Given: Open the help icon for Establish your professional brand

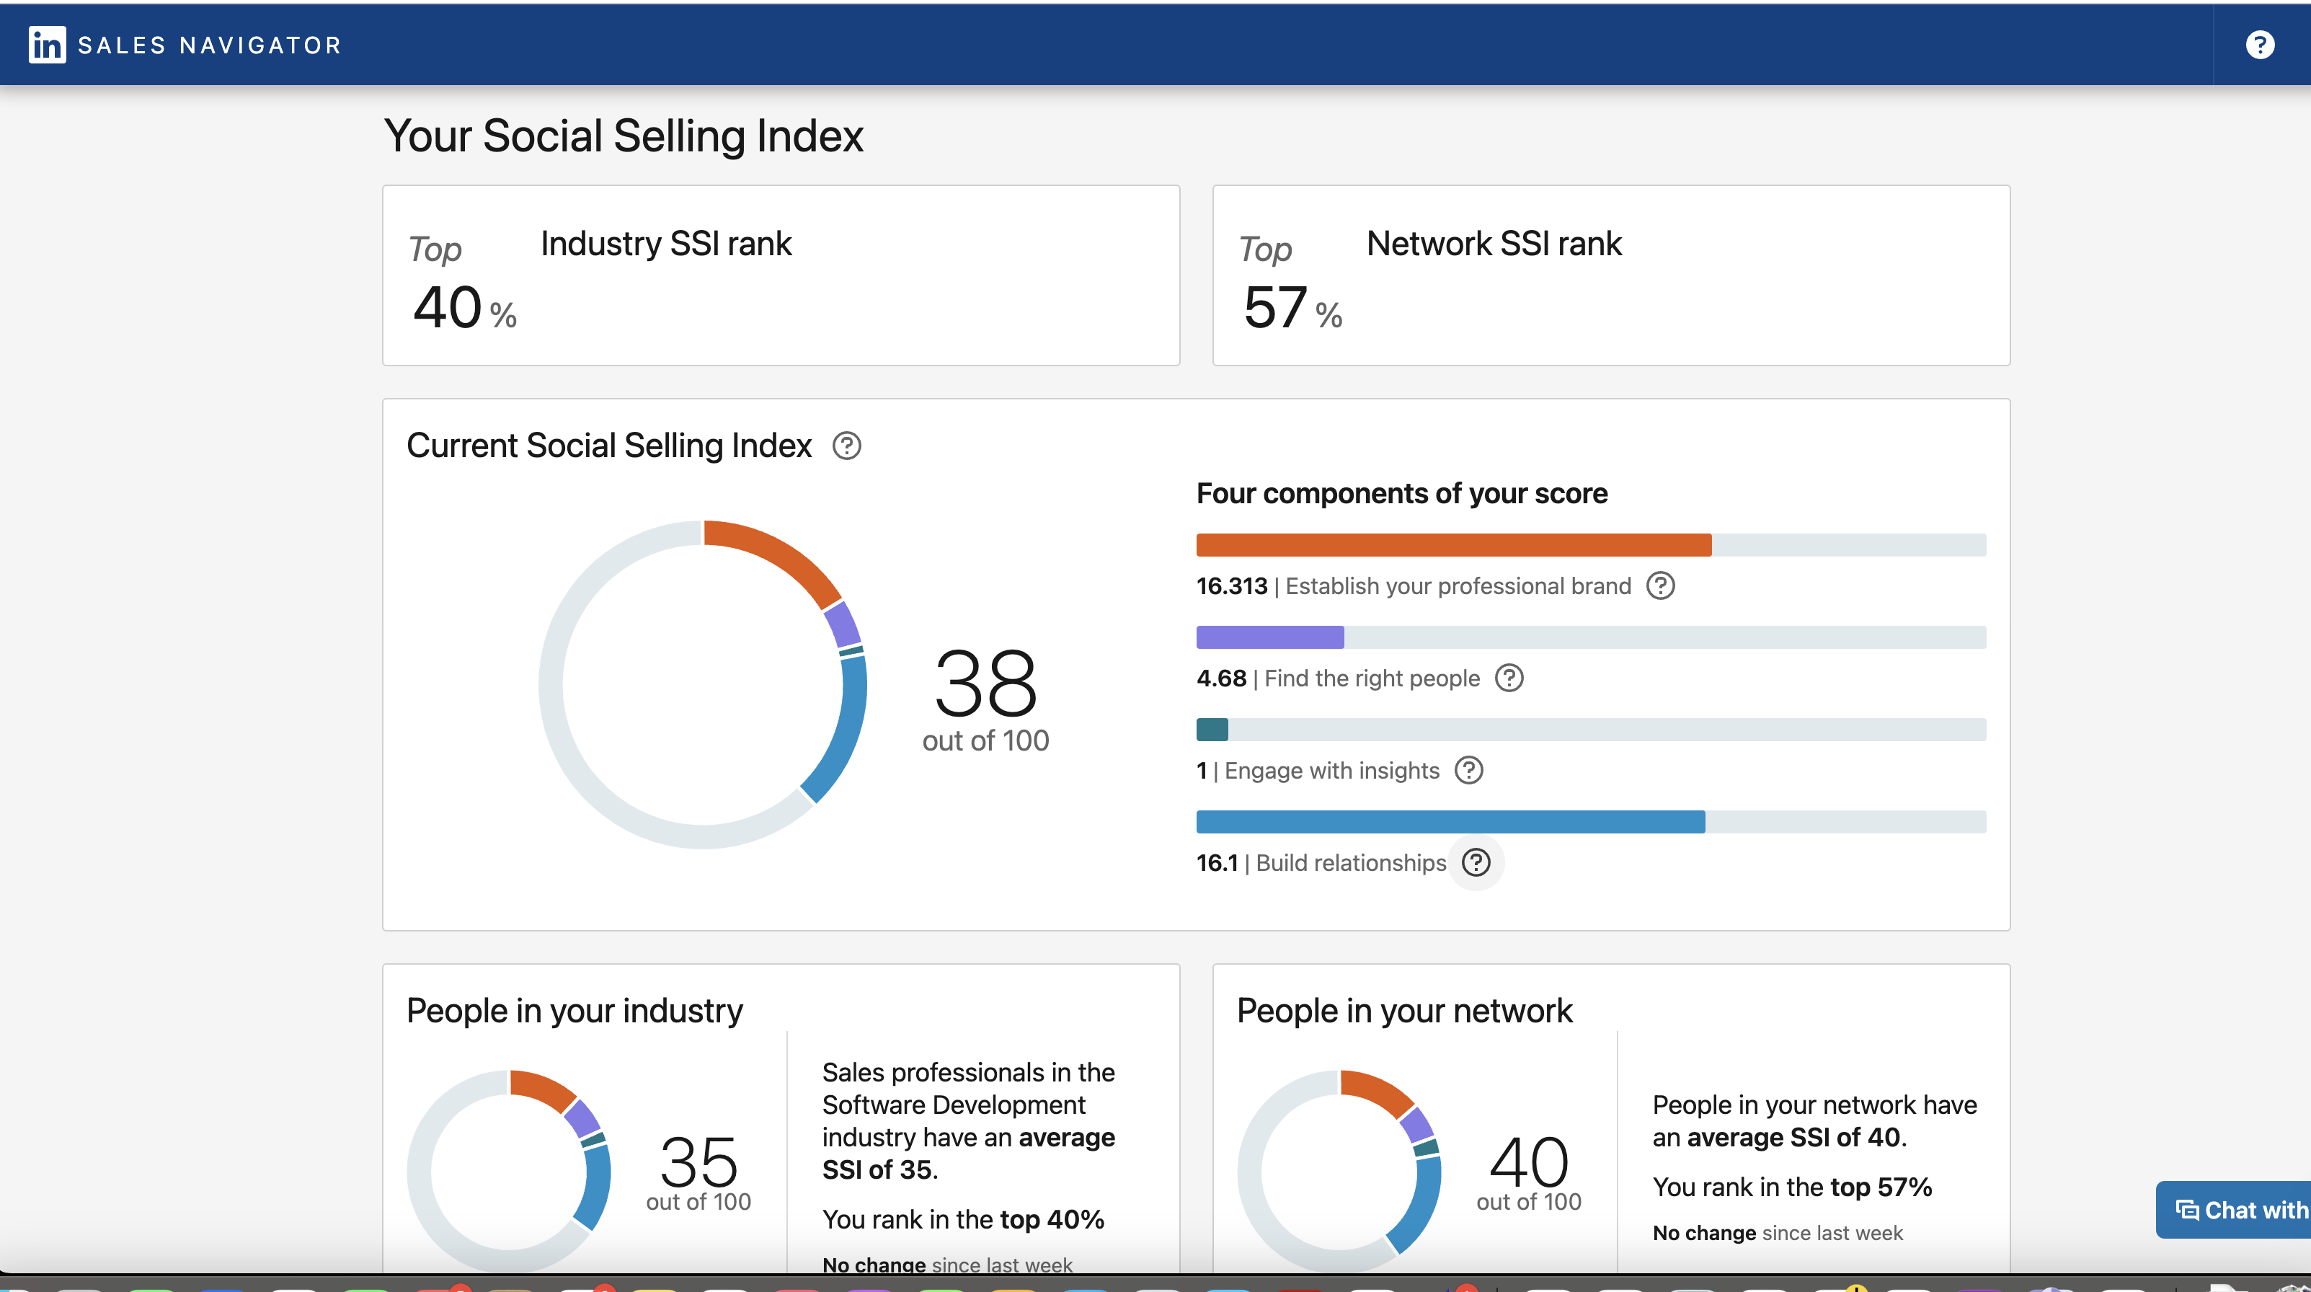Looking at the screenshot, I should point(1661,586).
